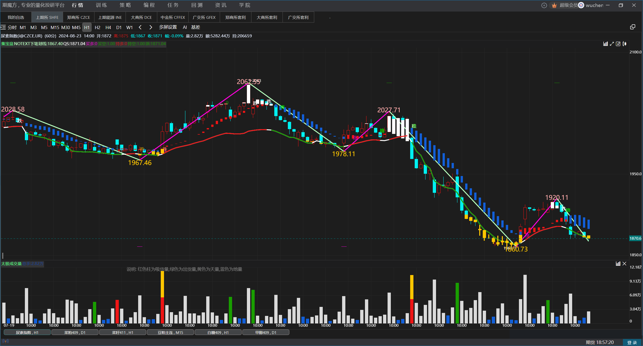Select the H2 timeframe
This screenshot has width=643, height=346.
point(98,27)
